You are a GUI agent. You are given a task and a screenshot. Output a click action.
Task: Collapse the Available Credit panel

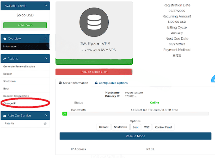point(46,5)
